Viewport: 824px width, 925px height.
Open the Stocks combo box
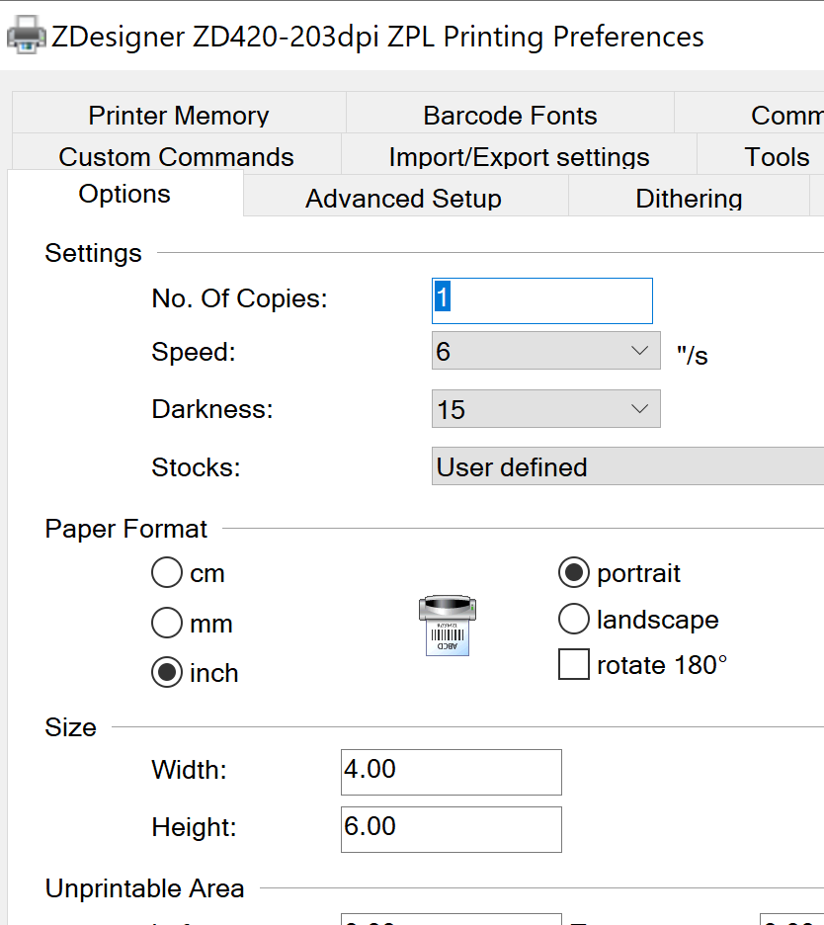(x=627, y=466)
